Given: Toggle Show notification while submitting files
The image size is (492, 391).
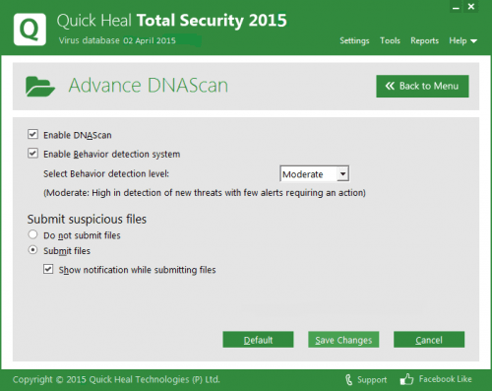Looking at the screenshot, I should [48, 269].
